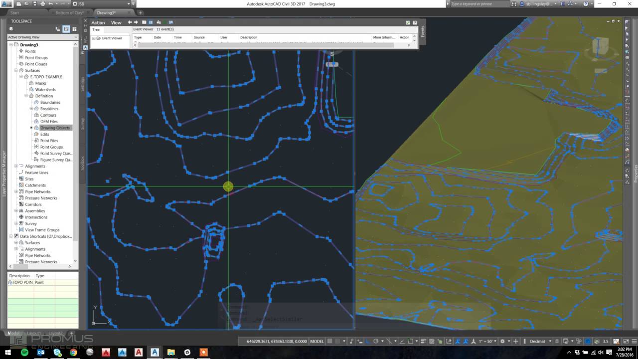The width and height of the screenshot is (638, 359).
Task: Click the green checkmark icon in Event Viewer
Action: 408,23
